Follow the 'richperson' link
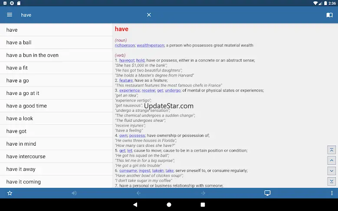Screen dimensions: 338x211 125,45
